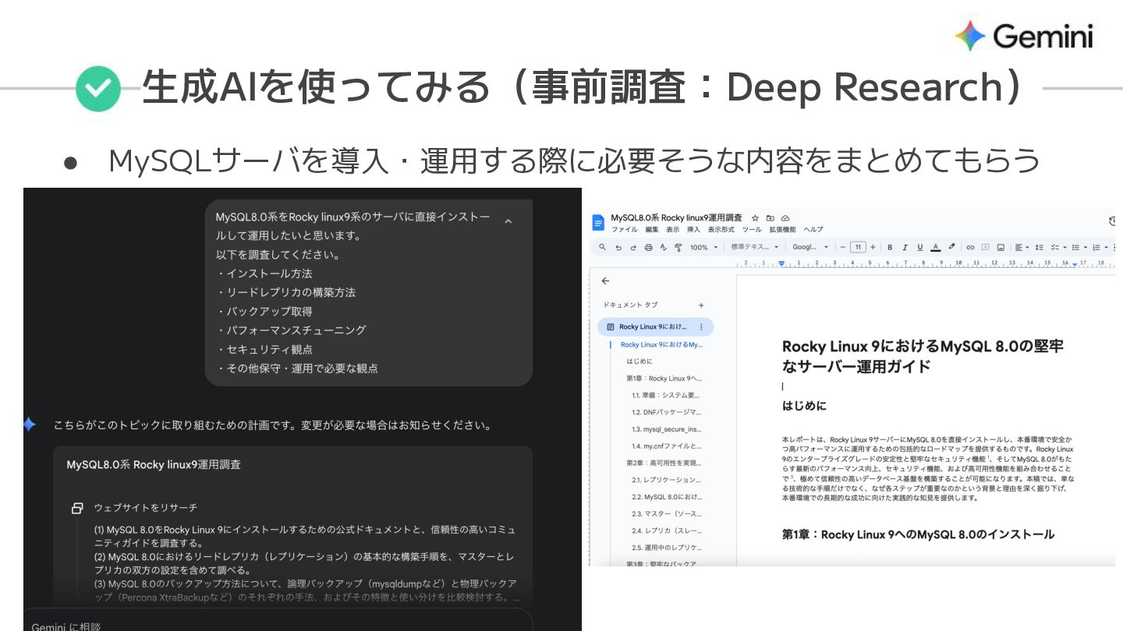1123x631 pixels.
Task: Open line spacing options
Action: click(1040, 247)
